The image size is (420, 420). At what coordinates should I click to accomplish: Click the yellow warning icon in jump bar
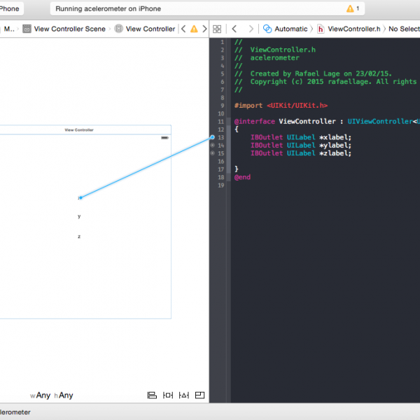click(194, 29)
